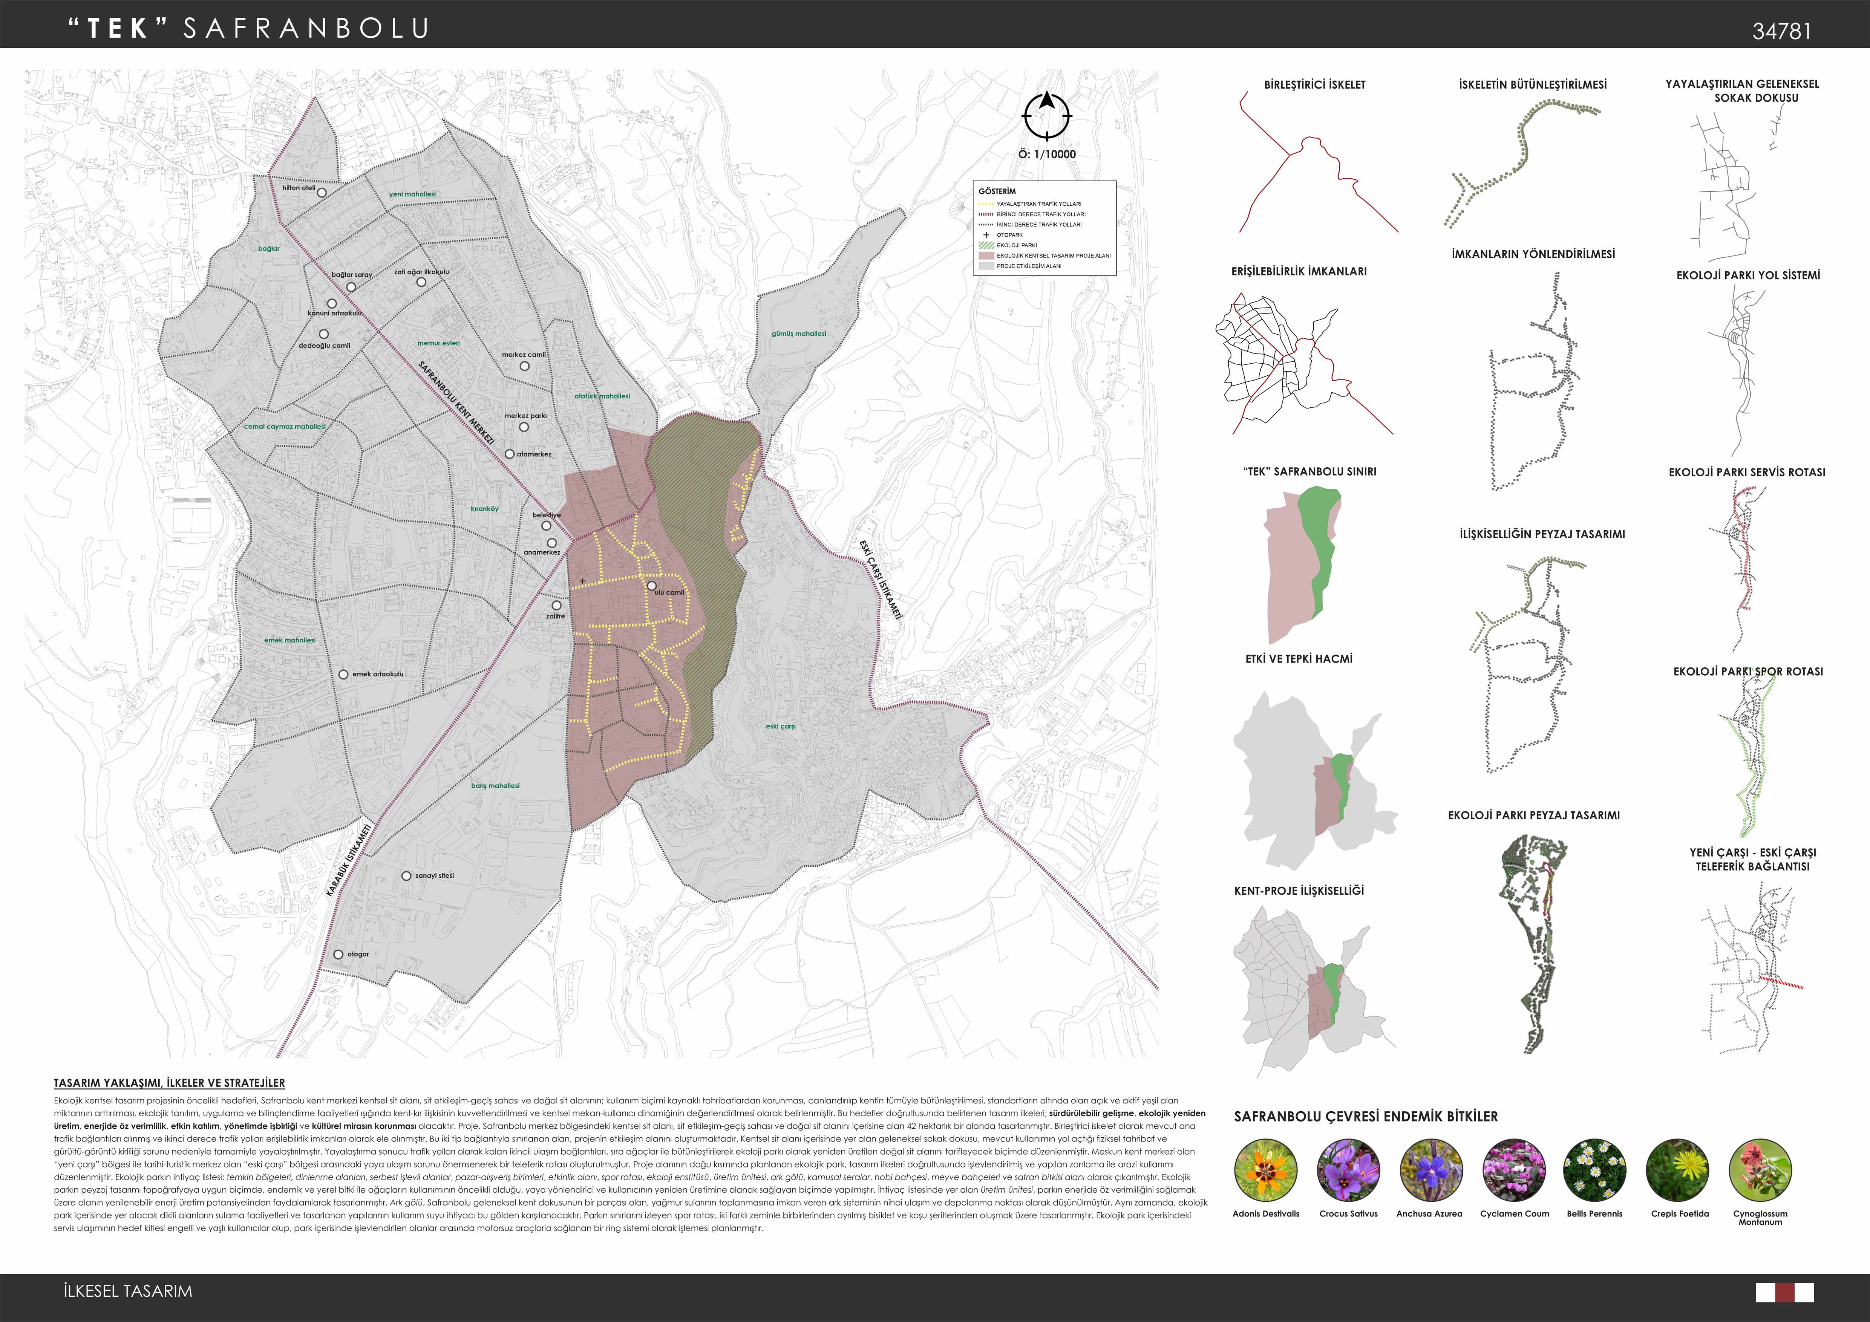Click the dedeoğlu camii circle marker
This screenshot has height=1322, width=1870.
click(323, 335)
